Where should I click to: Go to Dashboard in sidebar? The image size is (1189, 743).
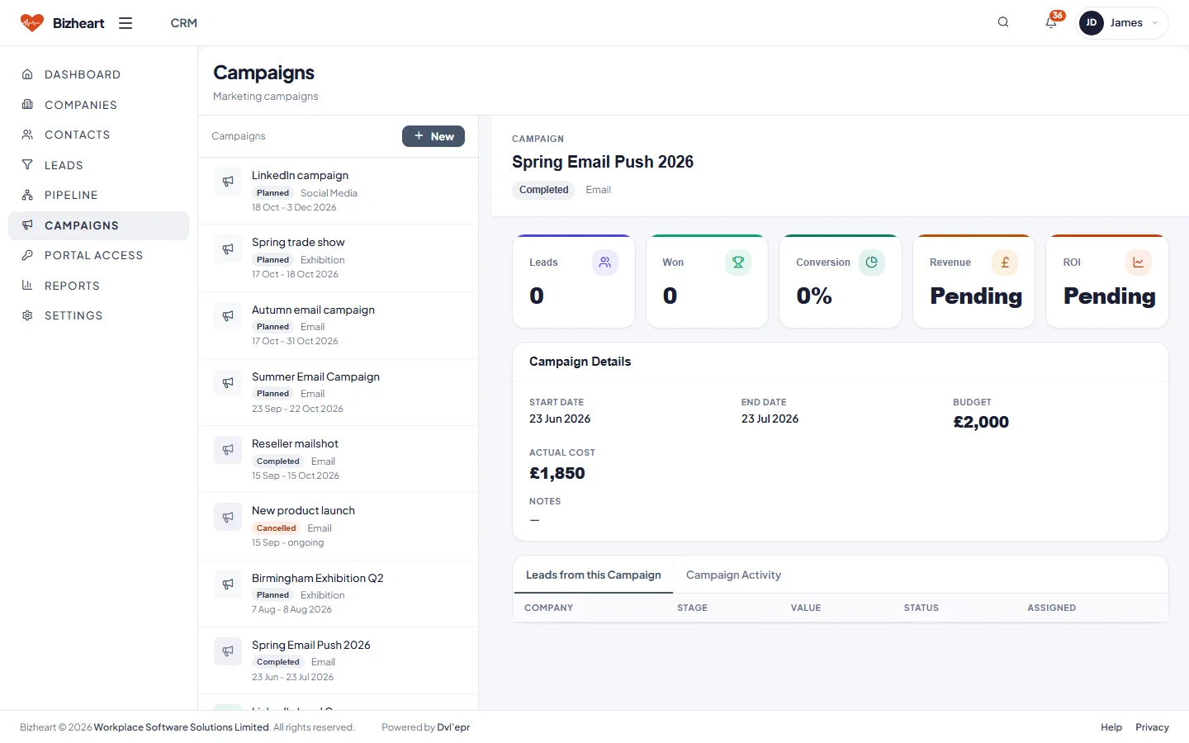tap(98, 74)
